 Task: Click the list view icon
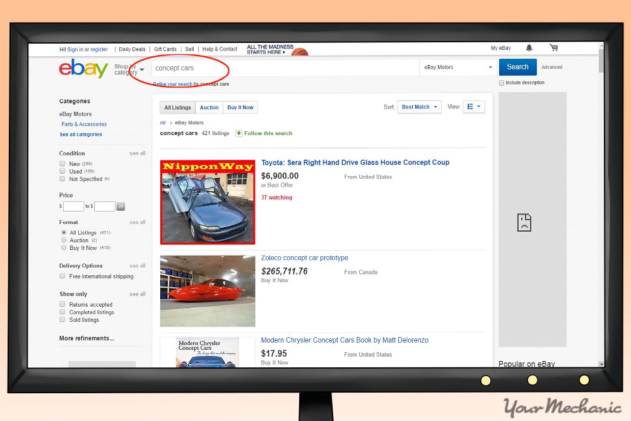point(470,107)
